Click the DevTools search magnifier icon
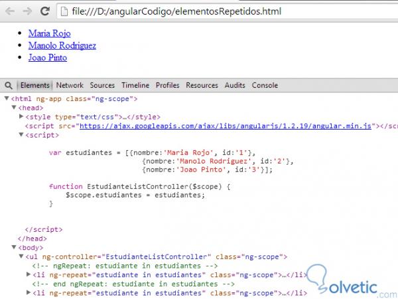Screen dimensions: 398x299 (9, 86)
